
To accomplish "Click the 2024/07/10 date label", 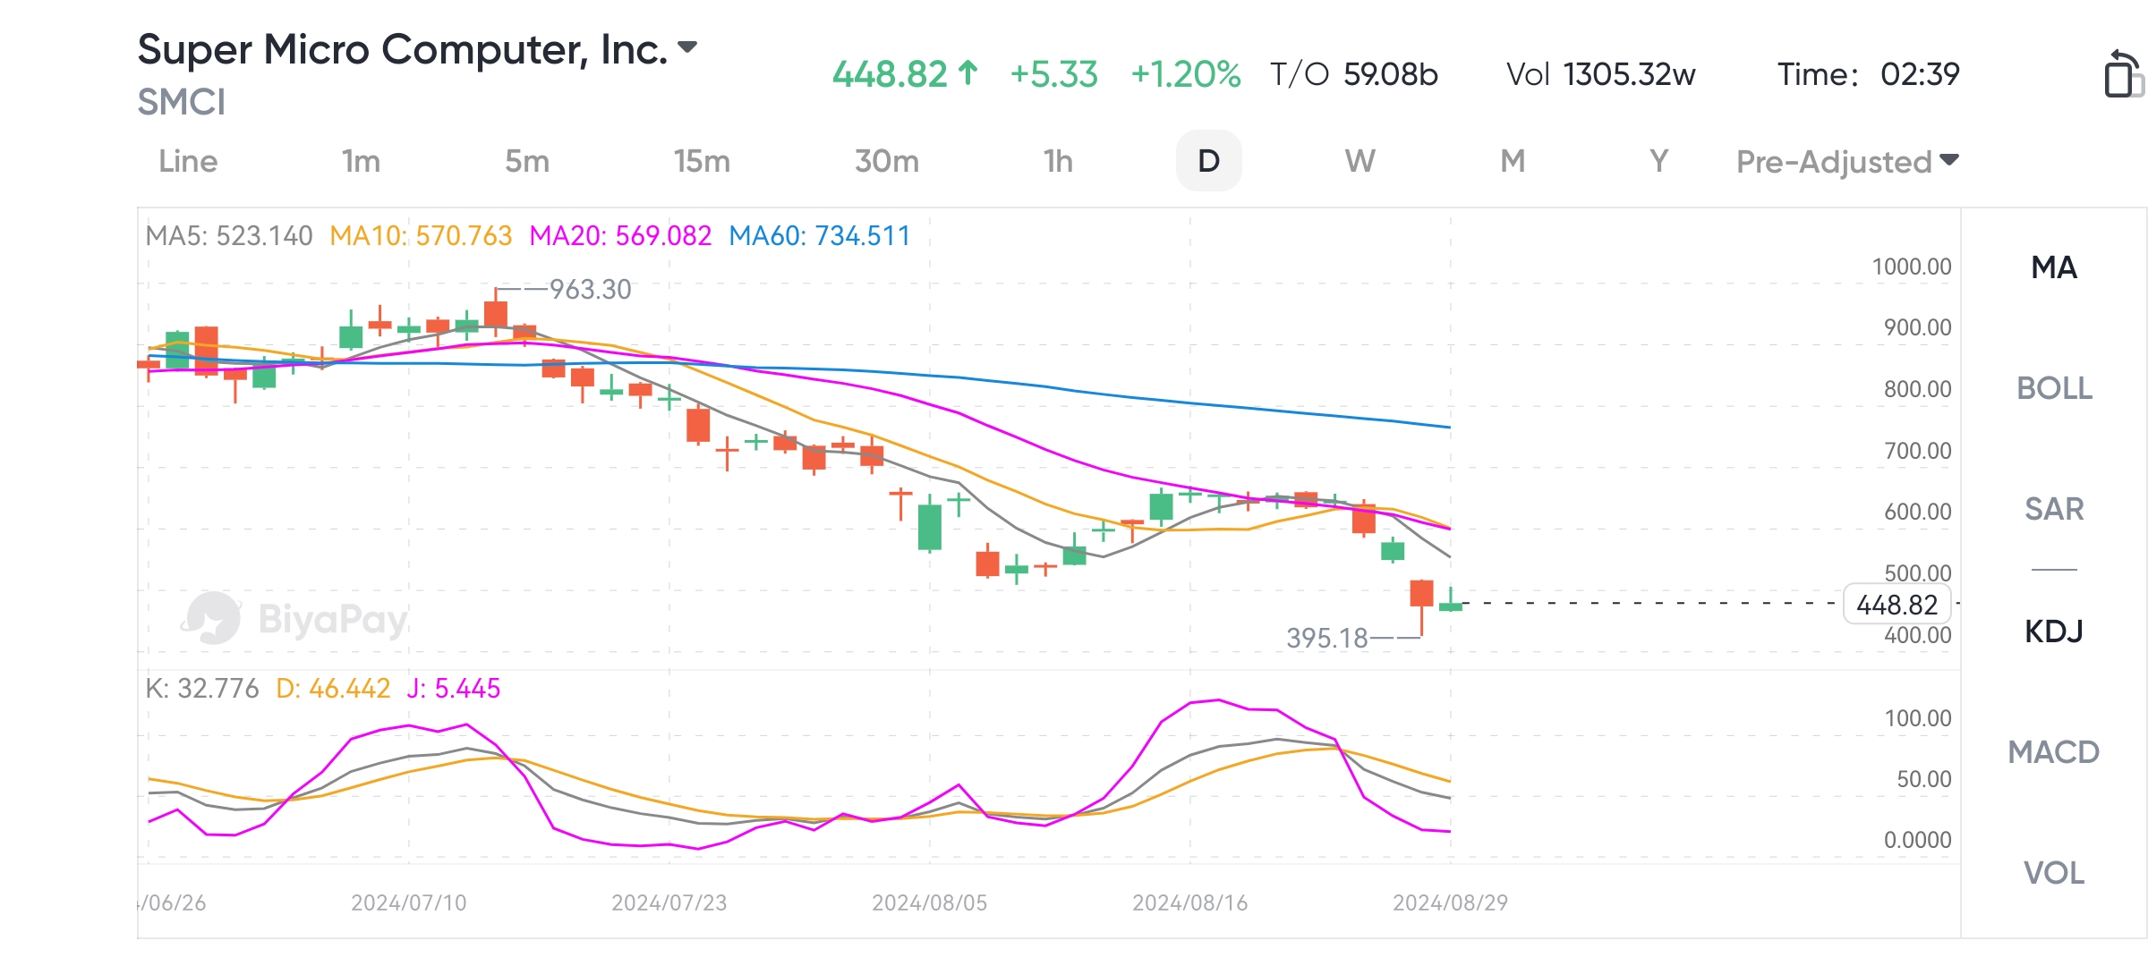I will coord(408,903).
